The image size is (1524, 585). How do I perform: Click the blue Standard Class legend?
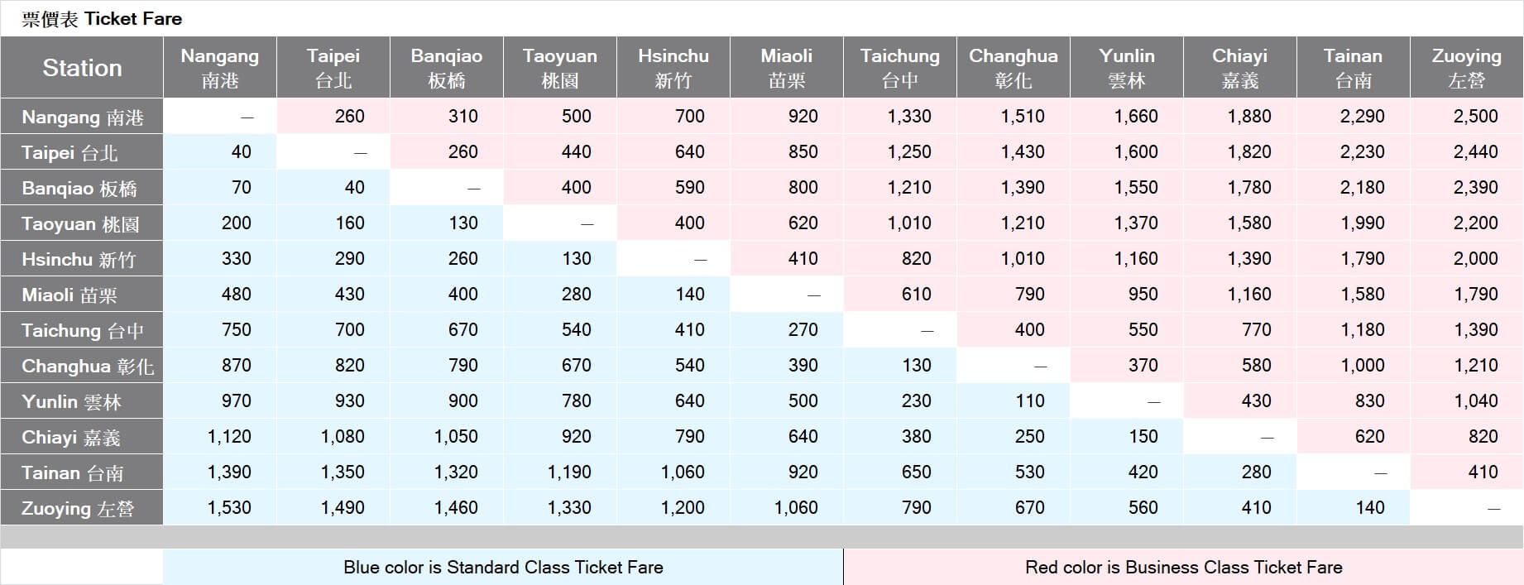tap(503, 567)
